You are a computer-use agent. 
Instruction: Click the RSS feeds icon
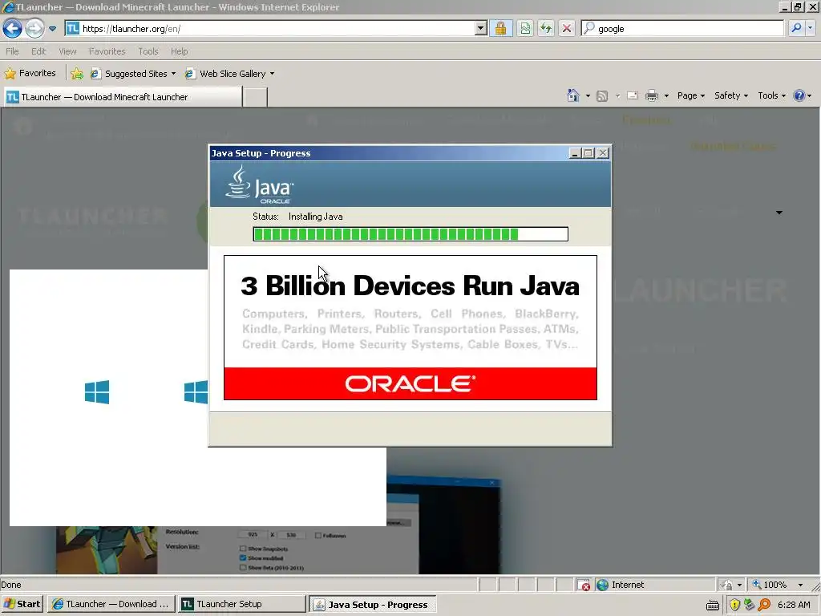[x=602, y=96]
